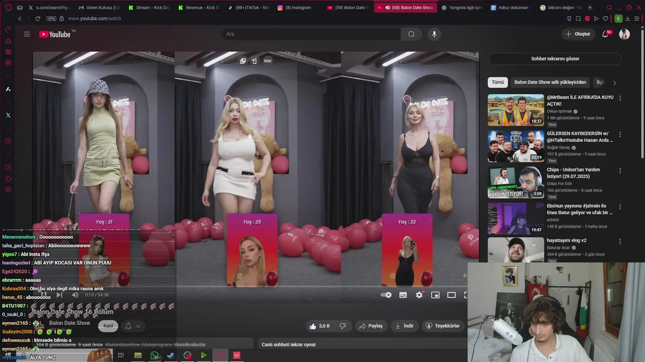The width and height of the screenshot is (645, 362).
Task: Open options for MrBeast AFRİKA'DA KUYU video
Action: click(x=620, y=98)
